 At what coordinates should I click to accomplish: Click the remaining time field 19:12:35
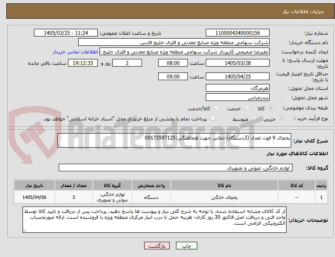(x=83, y=63)
